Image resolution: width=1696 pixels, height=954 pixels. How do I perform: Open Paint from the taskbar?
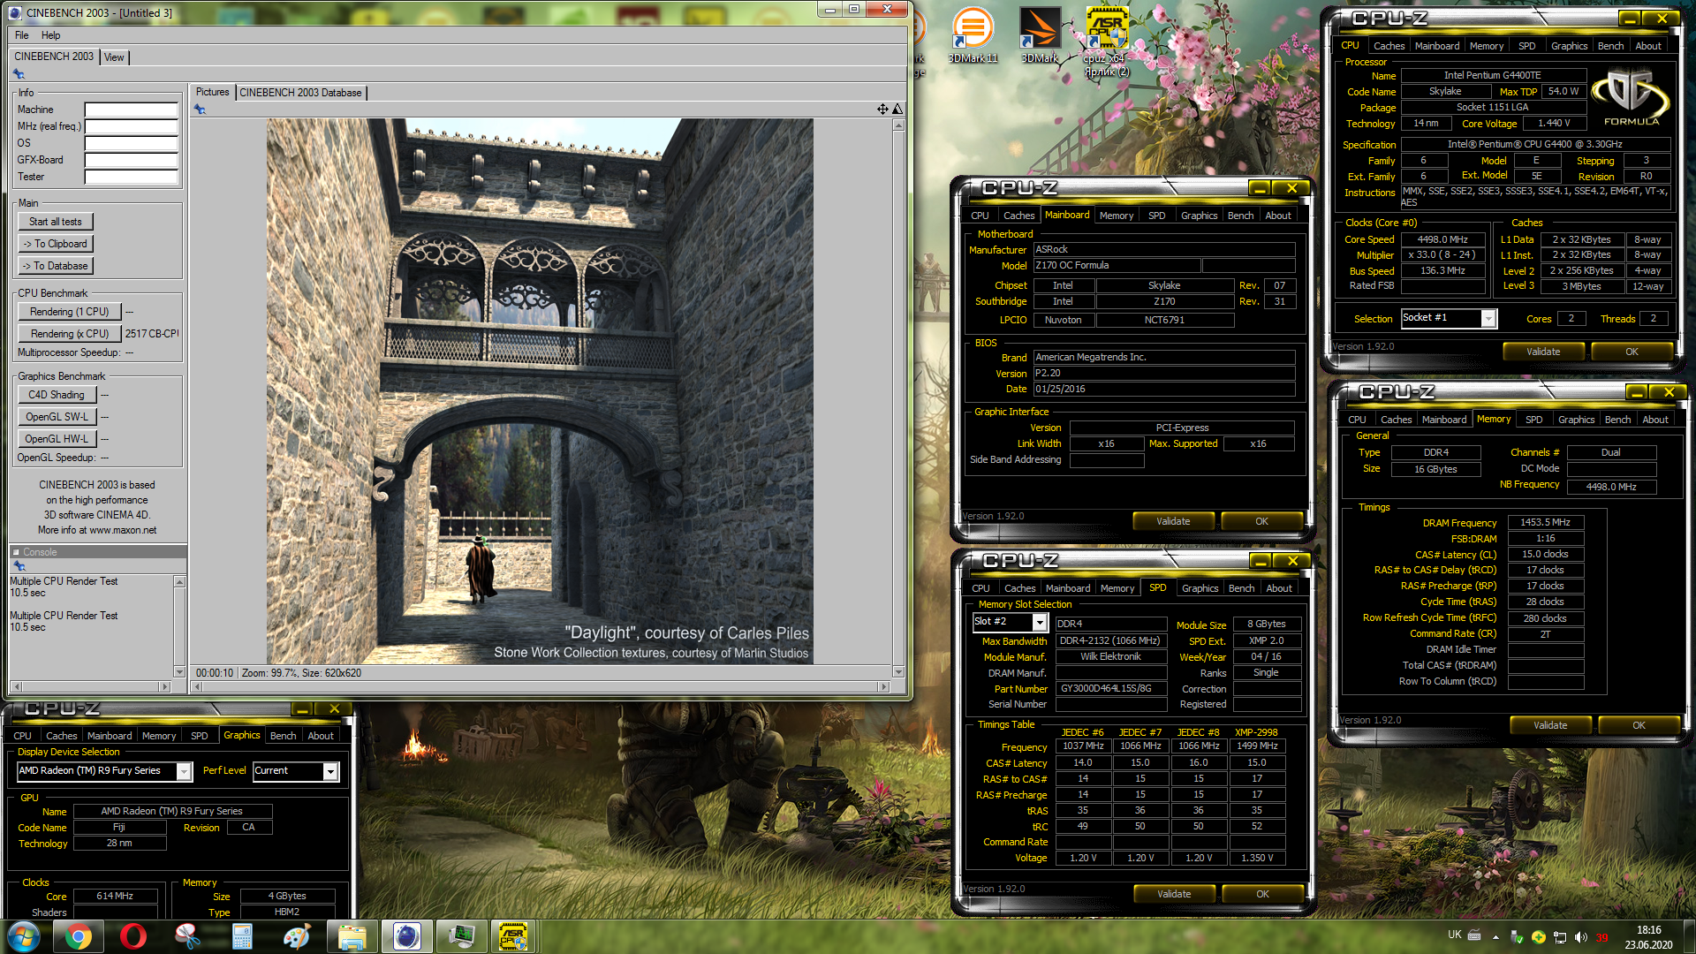[298, 936]
